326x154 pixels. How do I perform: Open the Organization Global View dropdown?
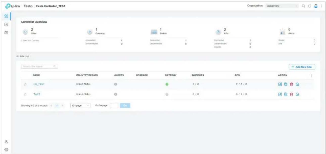click(x=282, y=6)
